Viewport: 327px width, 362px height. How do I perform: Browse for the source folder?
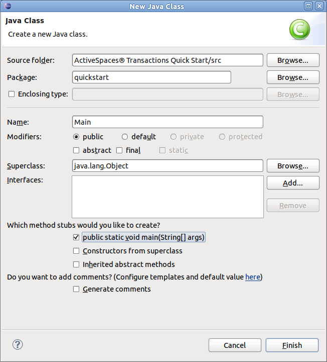(x=293, y=60)
